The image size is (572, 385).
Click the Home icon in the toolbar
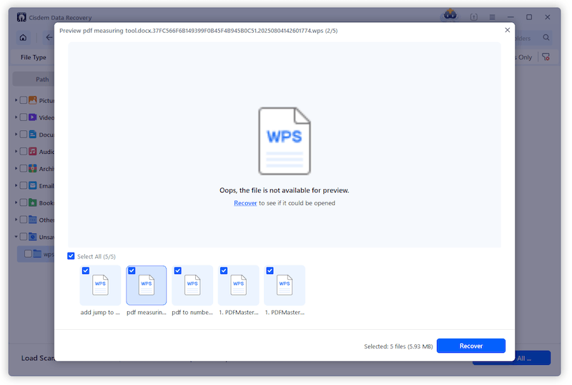[23, 38]
